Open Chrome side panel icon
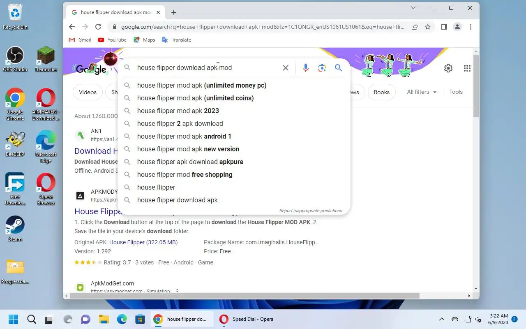 pyautogui.click(x=444, y=27)
